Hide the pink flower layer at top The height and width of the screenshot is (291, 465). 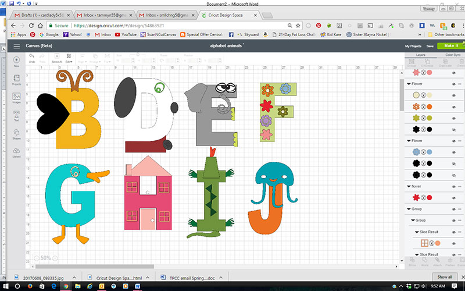tap(454, 73)
